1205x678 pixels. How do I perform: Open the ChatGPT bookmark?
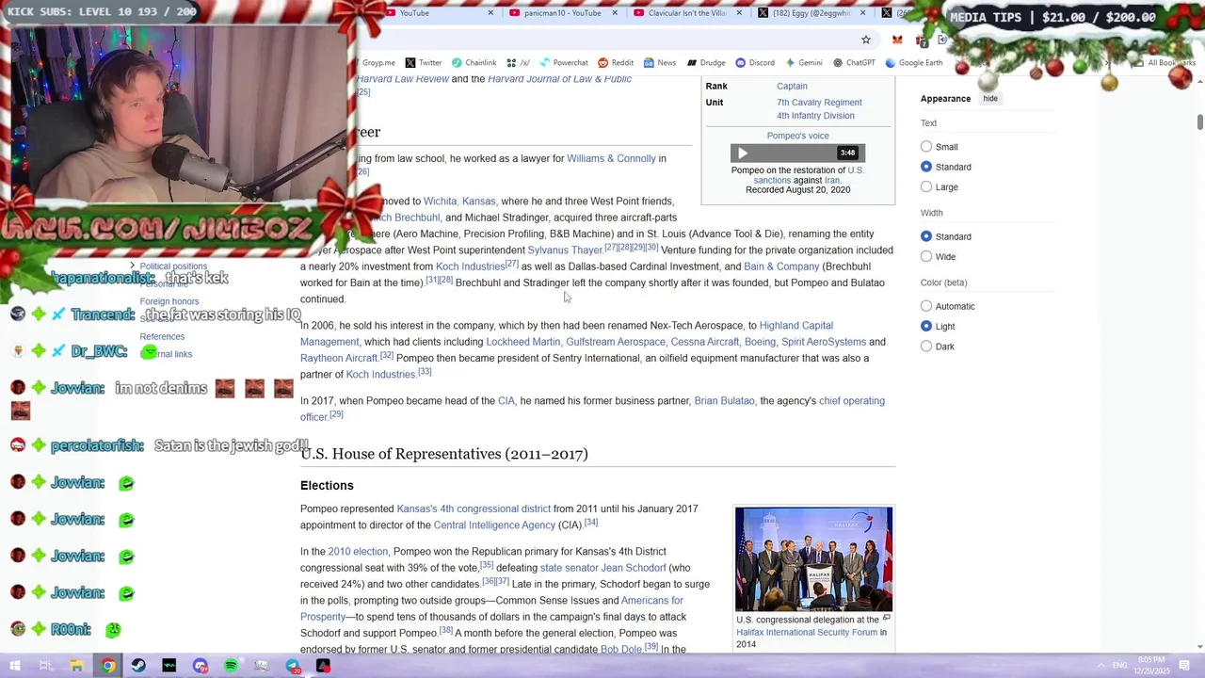[x=854, y=63]
